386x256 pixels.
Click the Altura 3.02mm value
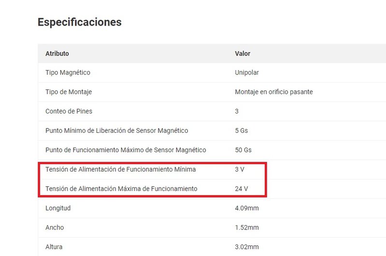coord(247,247)
